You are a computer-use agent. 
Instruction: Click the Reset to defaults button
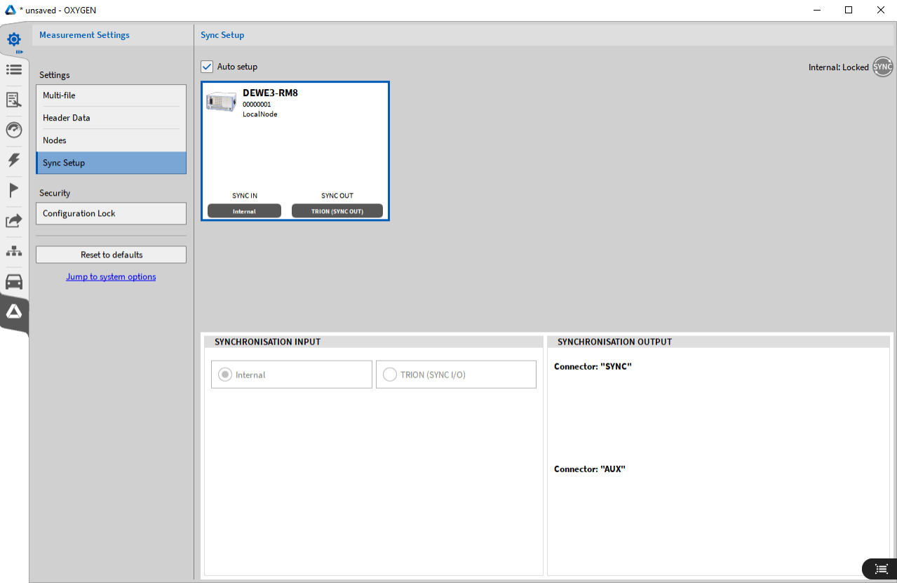click(111, 255)
